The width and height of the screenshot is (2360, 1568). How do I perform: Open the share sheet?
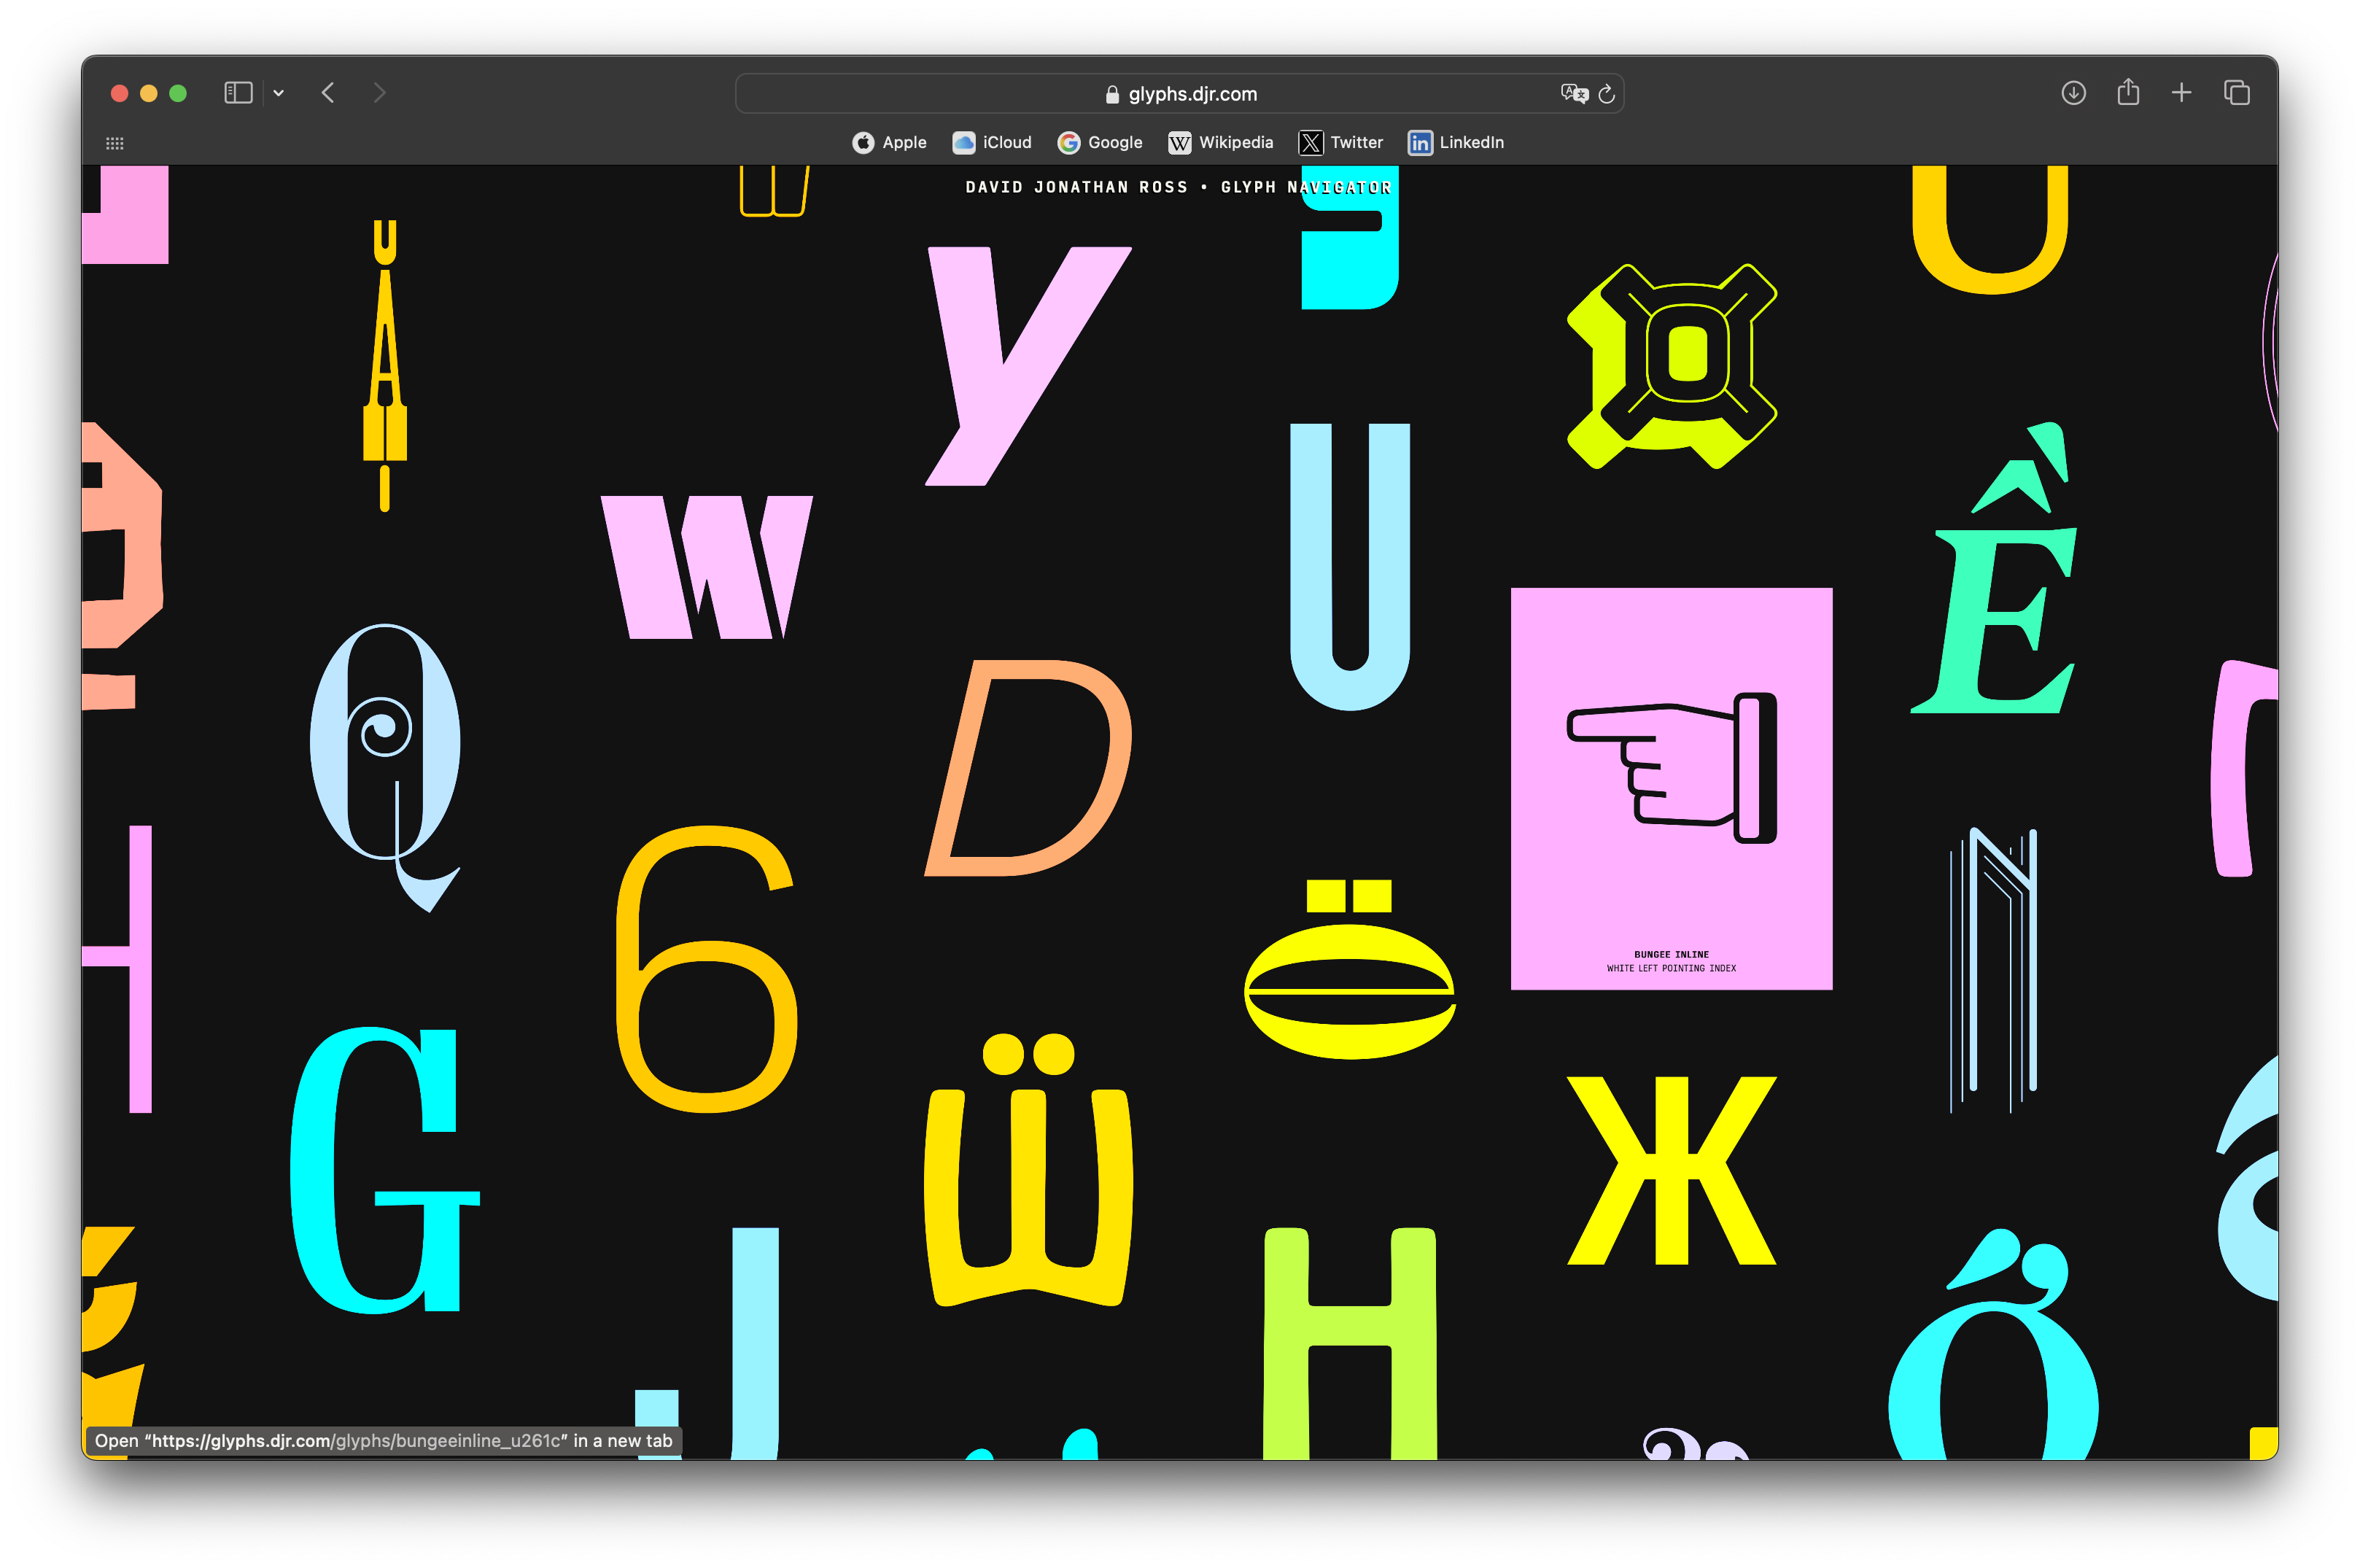tap(2128, 92)
